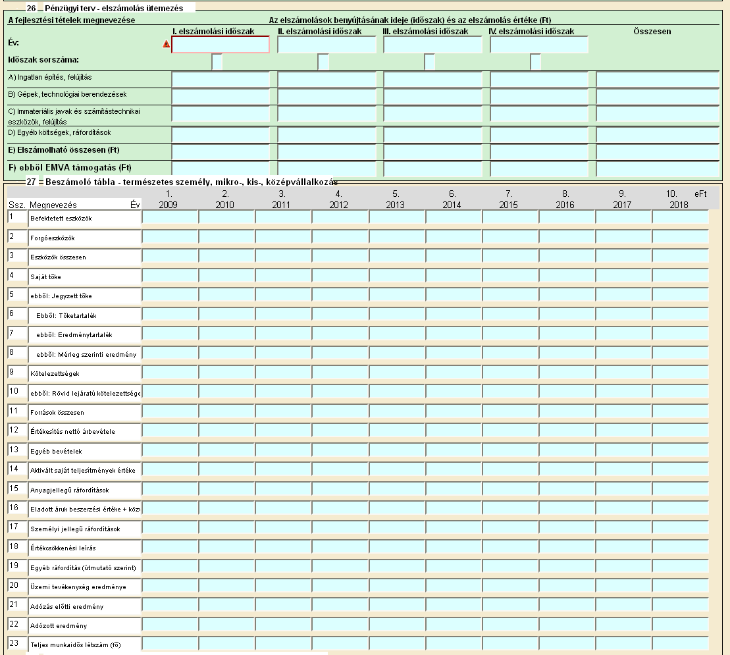The width and height of the screenshot is (730, 655).
Task: Click ebből: Eredménytartalék cell for 2015
Action: coord(511,334)
